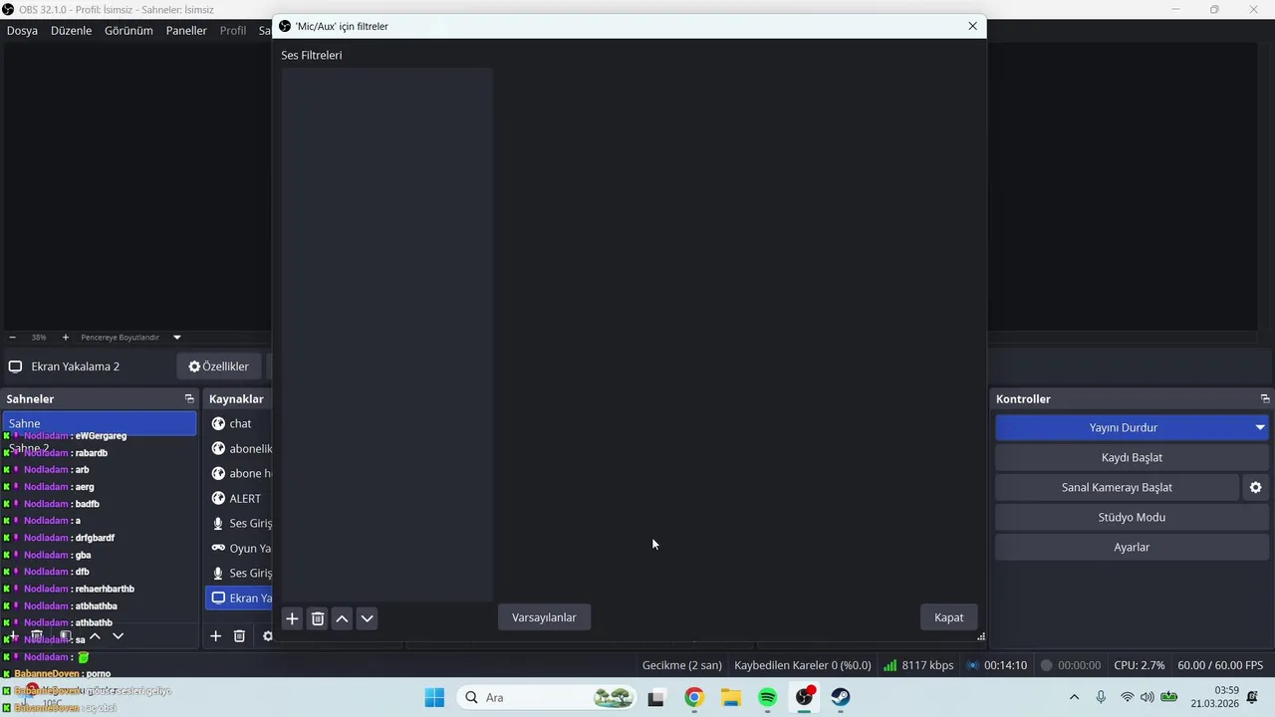Open the Dosya menu
The image size is (1275, 717).
pyautogui.click(x=22, y=31)
